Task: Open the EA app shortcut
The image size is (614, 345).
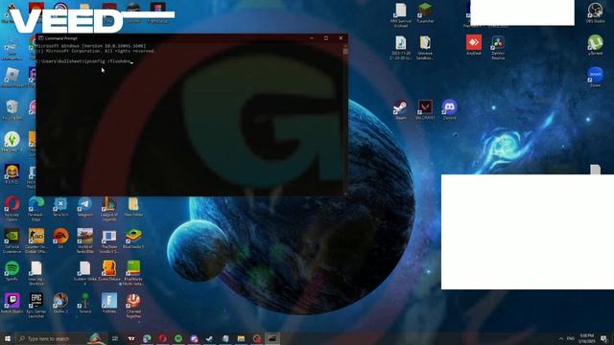Action: (x=60, y=239)
